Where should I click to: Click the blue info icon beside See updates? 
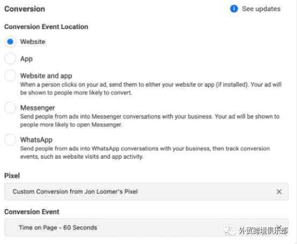pos(234,9)
